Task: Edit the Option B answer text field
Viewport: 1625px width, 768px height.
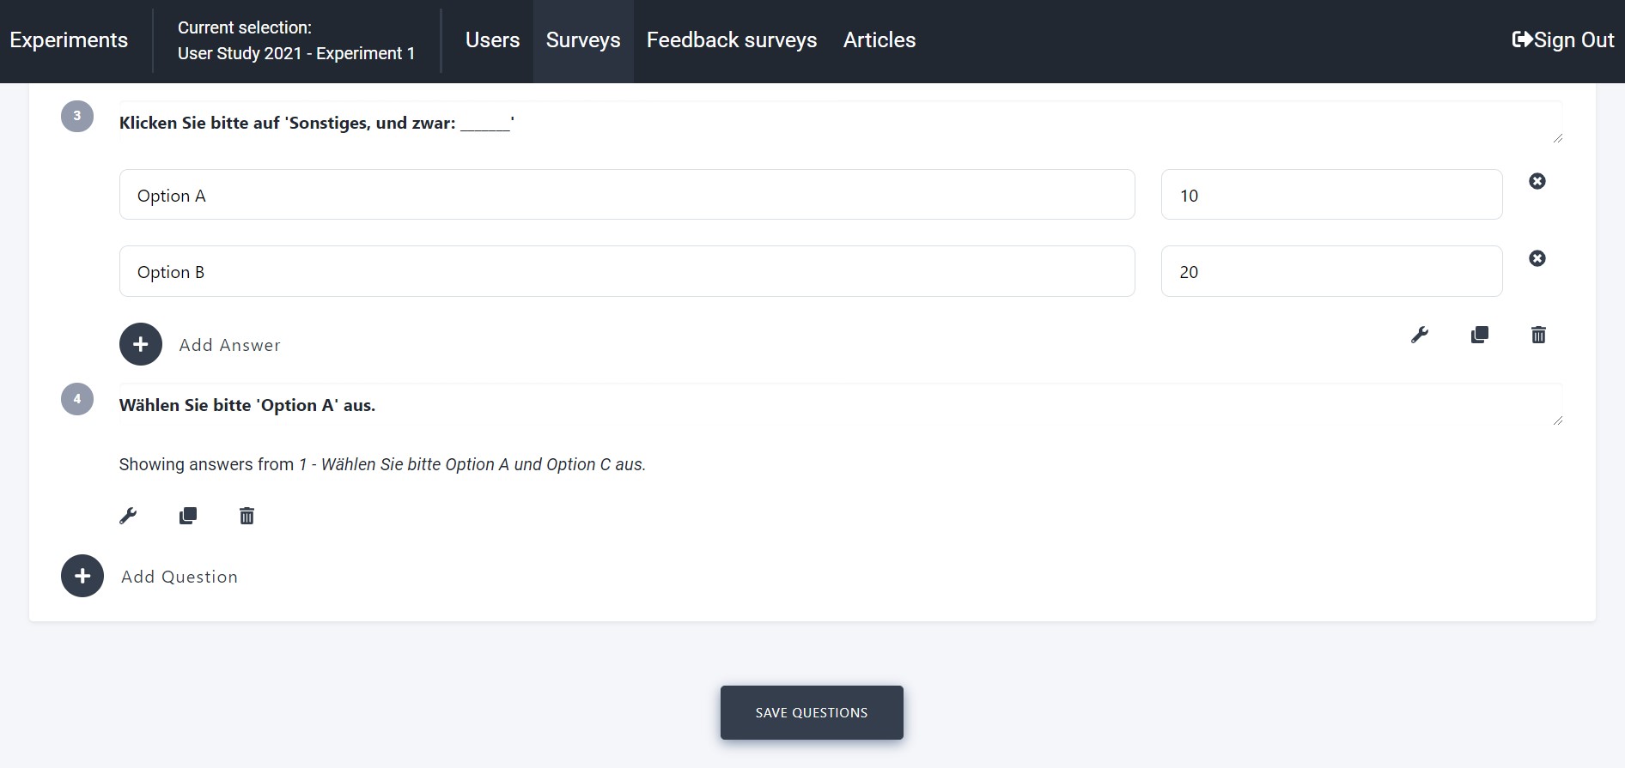Action: point(627,271)
